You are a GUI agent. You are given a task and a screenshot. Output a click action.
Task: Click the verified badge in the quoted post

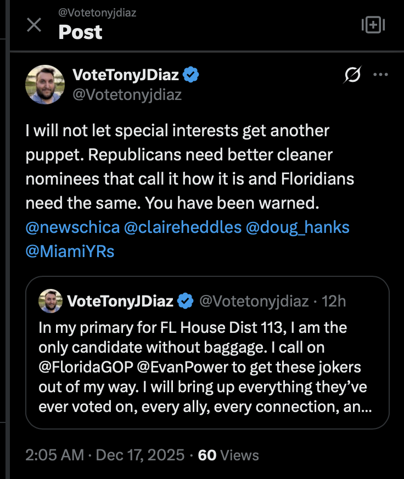[186, 301]
